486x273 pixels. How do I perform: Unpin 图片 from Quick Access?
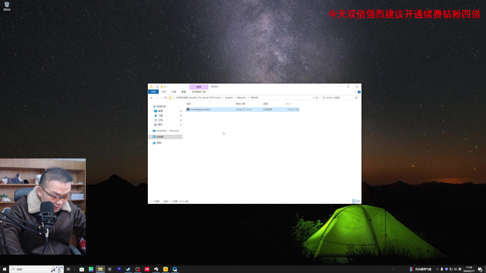(181, 125)
